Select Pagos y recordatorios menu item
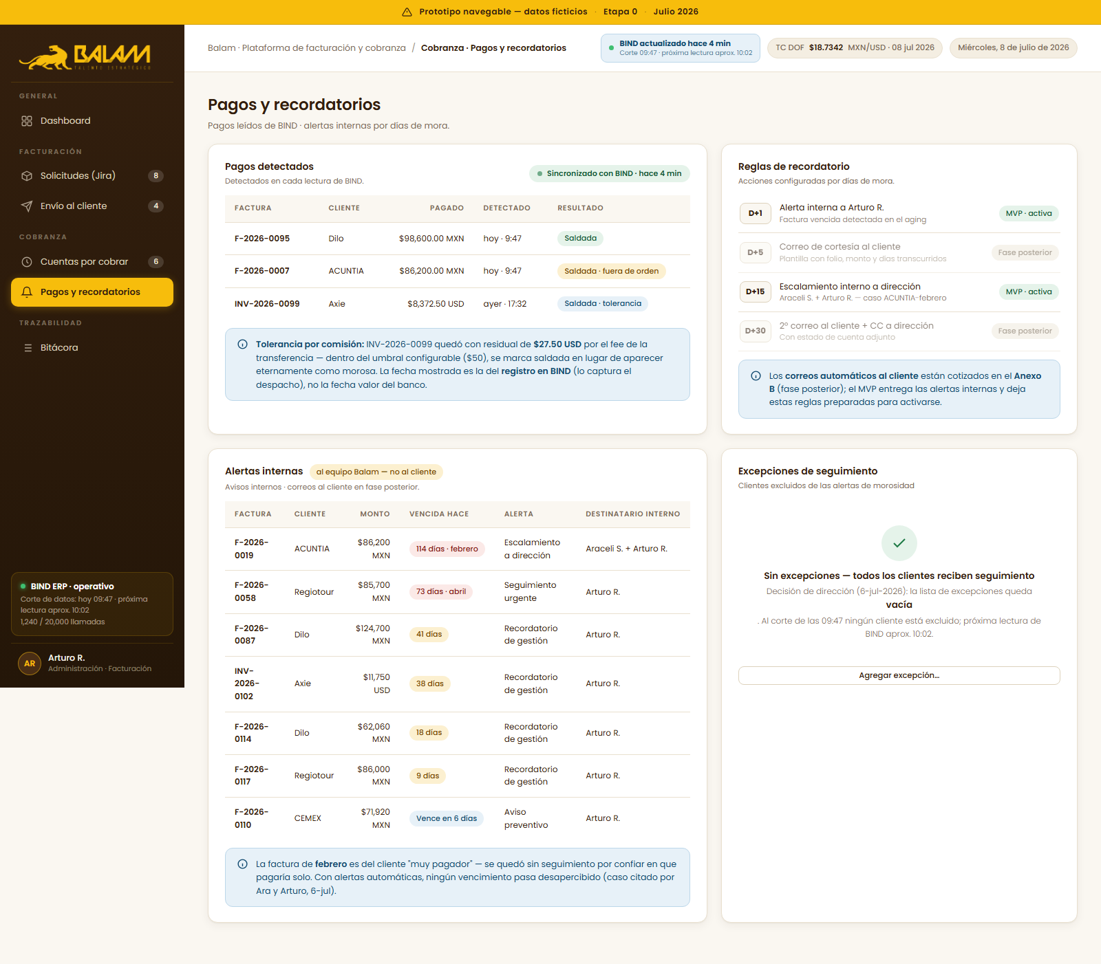 click(92, 292)
